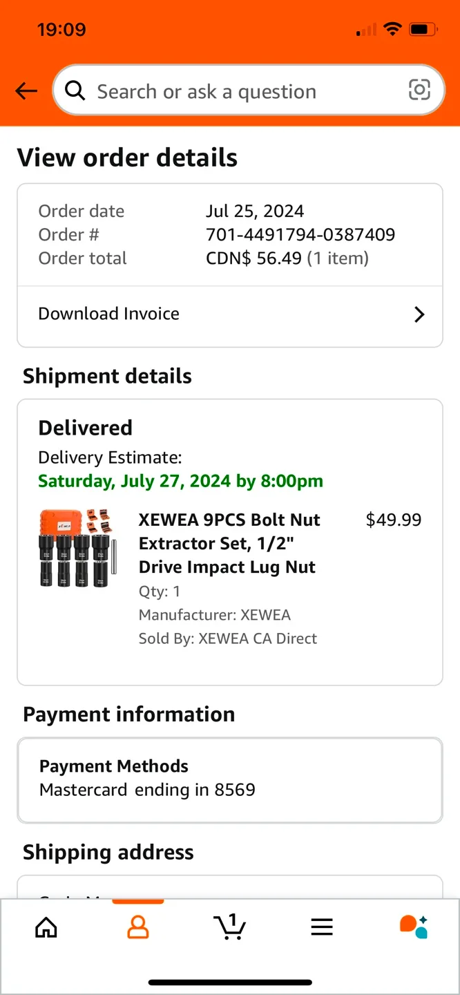
Task: Open Download Invoice chevron arrow
Action: [419, 314]
